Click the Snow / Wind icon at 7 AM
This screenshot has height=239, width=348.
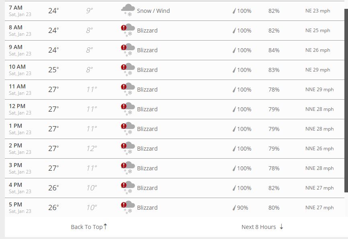(128, 10)
